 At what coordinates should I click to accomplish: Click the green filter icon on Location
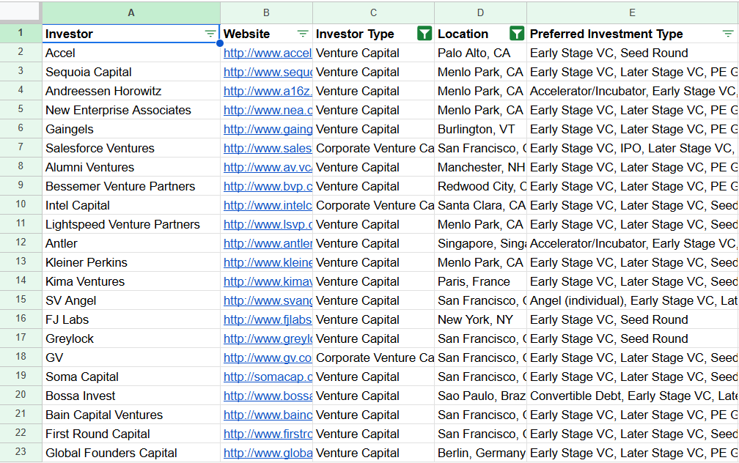[516, 34]
